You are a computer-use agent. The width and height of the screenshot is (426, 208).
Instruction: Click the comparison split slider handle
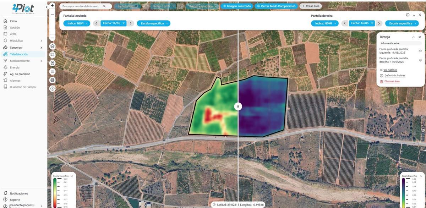click(238, 106)
